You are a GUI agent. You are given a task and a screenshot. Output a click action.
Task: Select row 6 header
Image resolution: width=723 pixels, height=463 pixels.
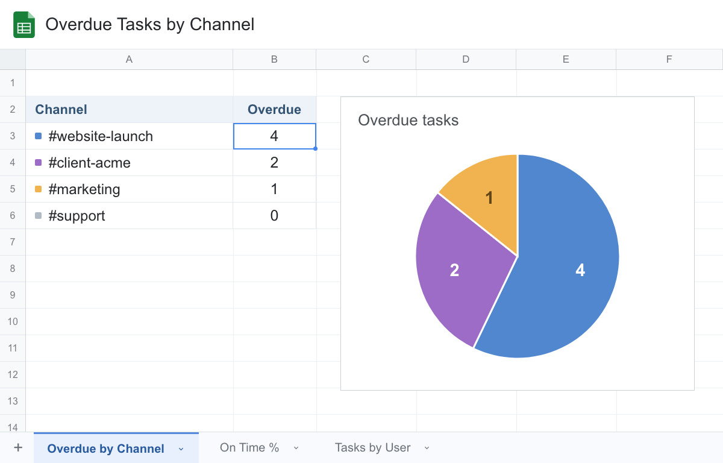13,216
